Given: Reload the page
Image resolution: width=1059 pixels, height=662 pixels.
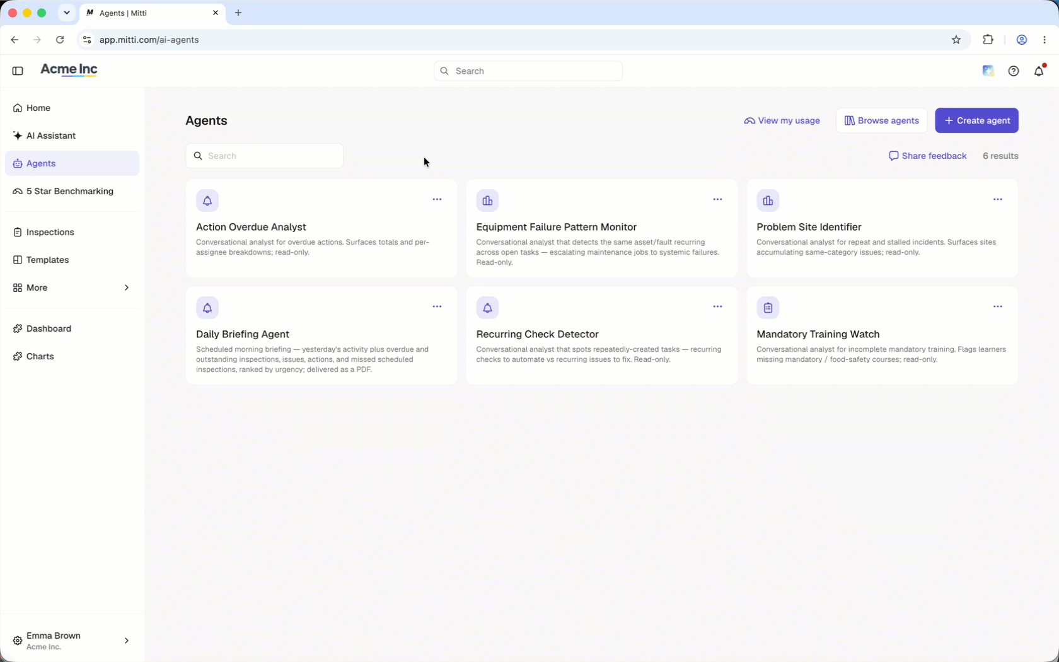Looking at the screenshot, I should [60, 40].
